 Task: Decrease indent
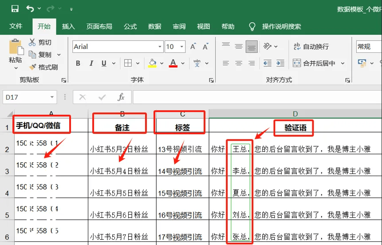pyautogui.click(x=268, y=63)
